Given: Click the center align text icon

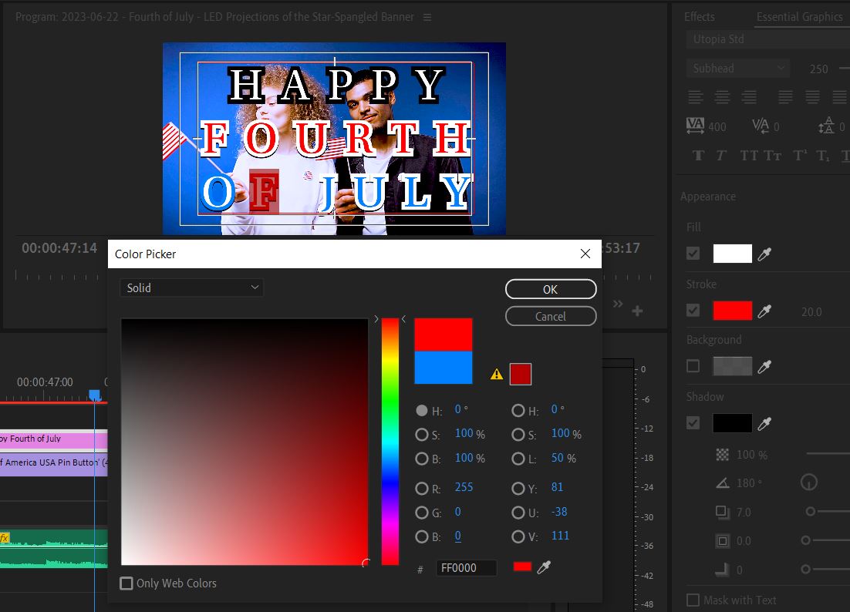Looking at the screenshot, I should click(722, 97).
